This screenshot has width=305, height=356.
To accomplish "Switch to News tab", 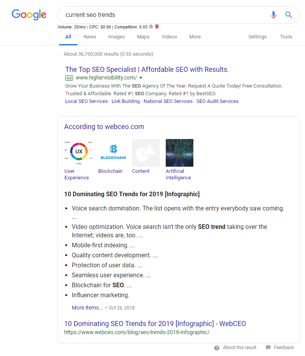I will [90, 37].
